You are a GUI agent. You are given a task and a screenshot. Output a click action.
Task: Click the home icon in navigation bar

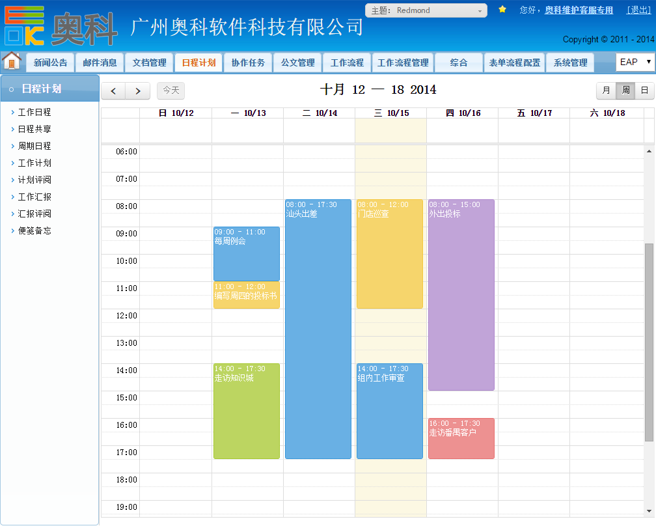pyautogui.click(x=12, y=61)
